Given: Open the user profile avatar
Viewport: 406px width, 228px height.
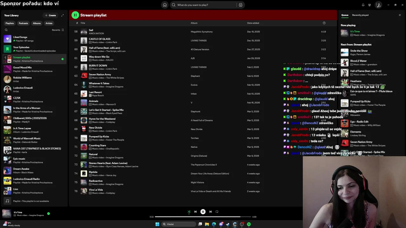Looking at the screenshot, I should point(378,5).
